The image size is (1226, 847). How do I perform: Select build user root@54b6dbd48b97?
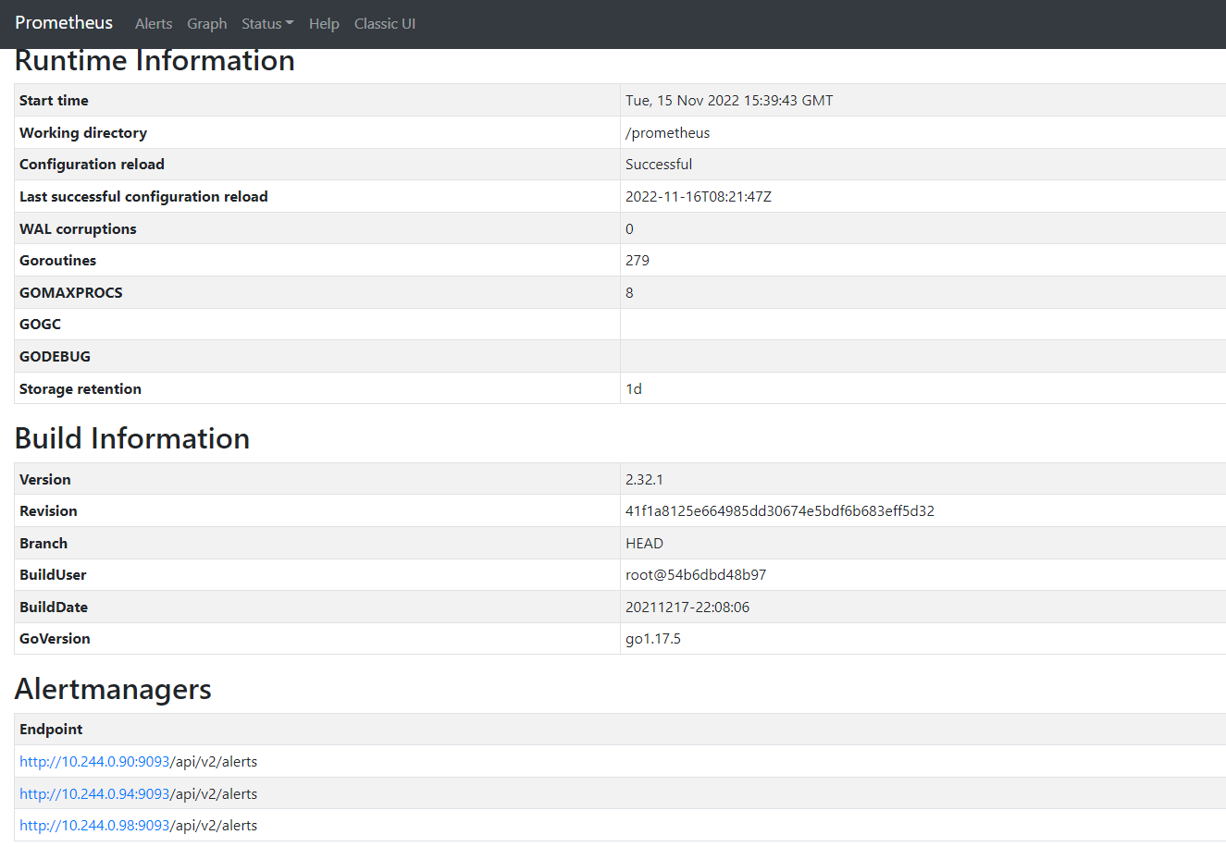(696, 575)
